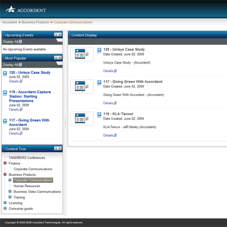The image size is (227, 227).
Task: Click the popup icon beside Most Popular Display All
Action: point(20,65)
